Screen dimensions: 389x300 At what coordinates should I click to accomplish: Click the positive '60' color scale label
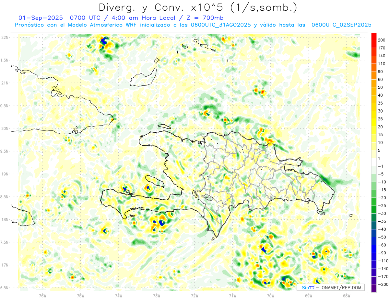(381, 80)
